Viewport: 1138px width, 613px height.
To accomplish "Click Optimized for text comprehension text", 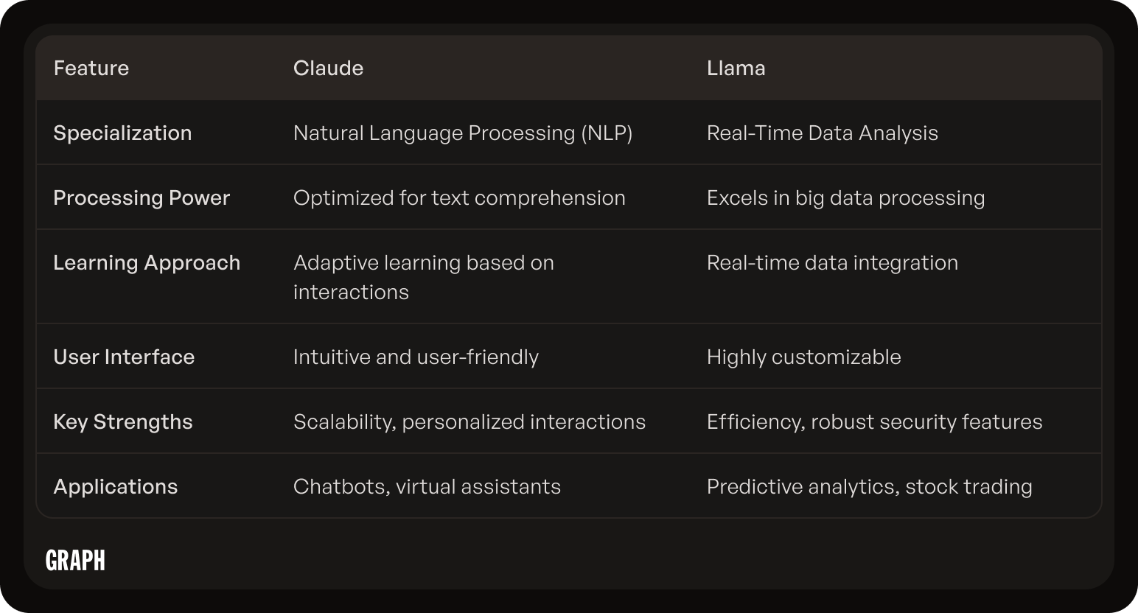I will [459, 197].
